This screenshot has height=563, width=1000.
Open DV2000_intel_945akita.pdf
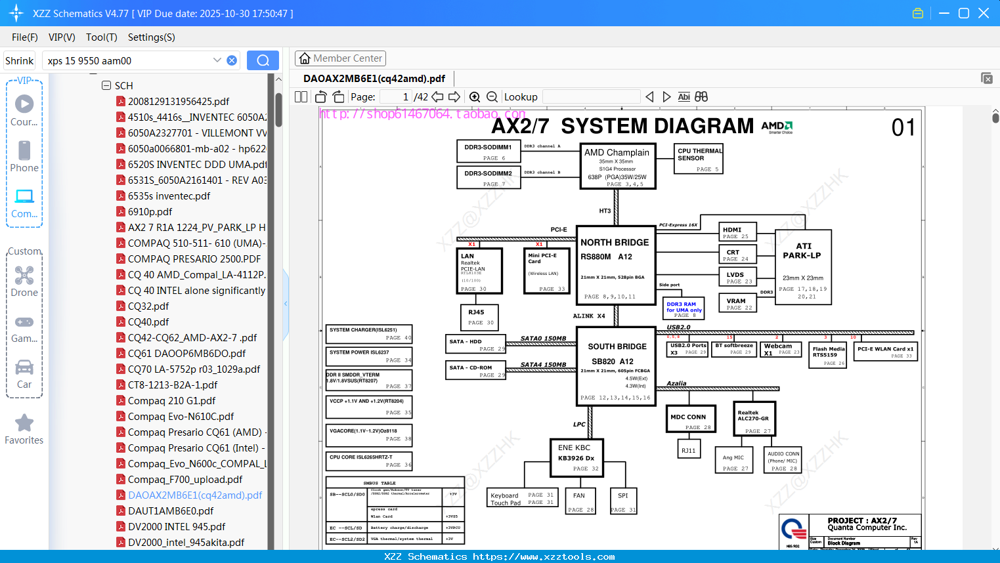click(x=186, y=542)
